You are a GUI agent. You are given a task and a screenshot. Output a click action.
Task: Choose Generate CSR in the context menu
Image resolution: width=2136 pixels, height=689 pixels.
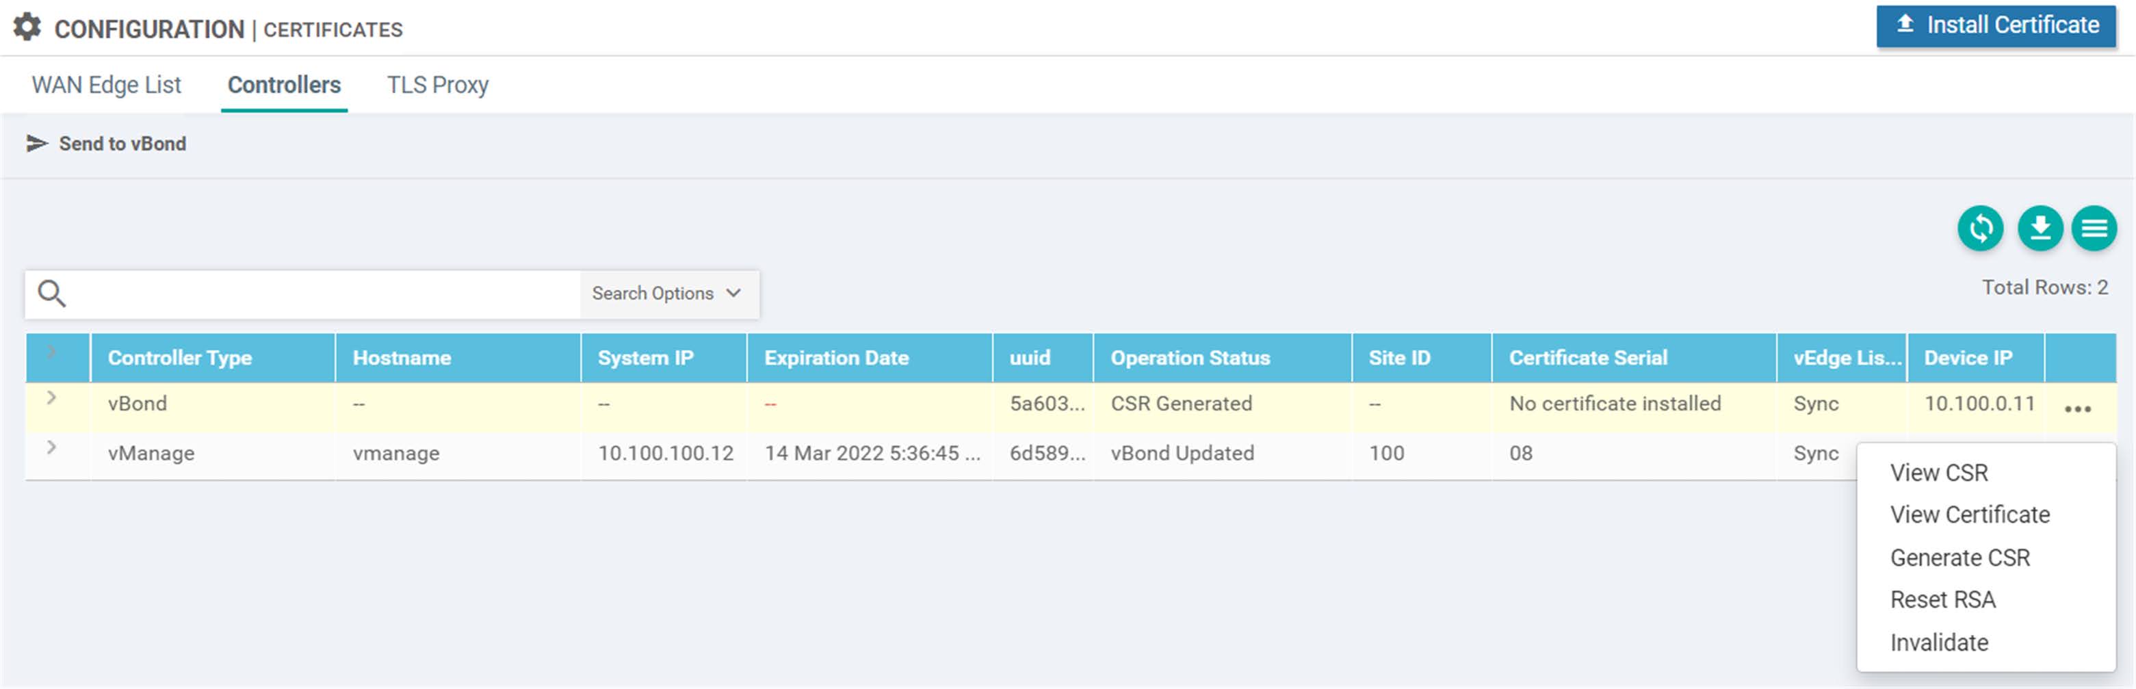click(x=1960, y=557)
